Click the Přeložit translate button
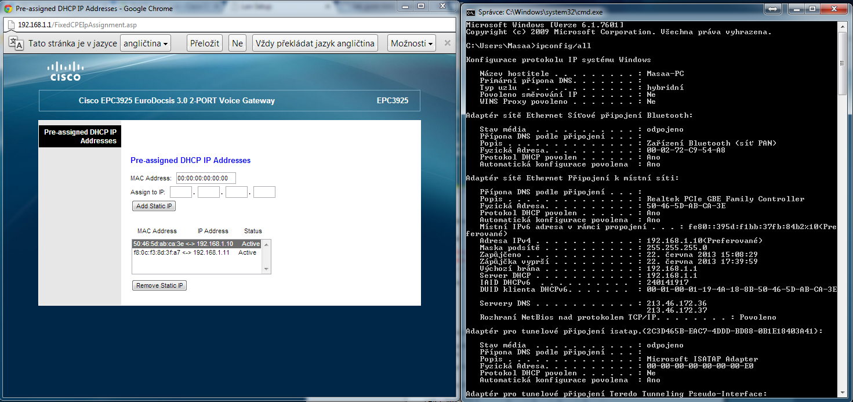The image size is (853, 402). [205, 44]
